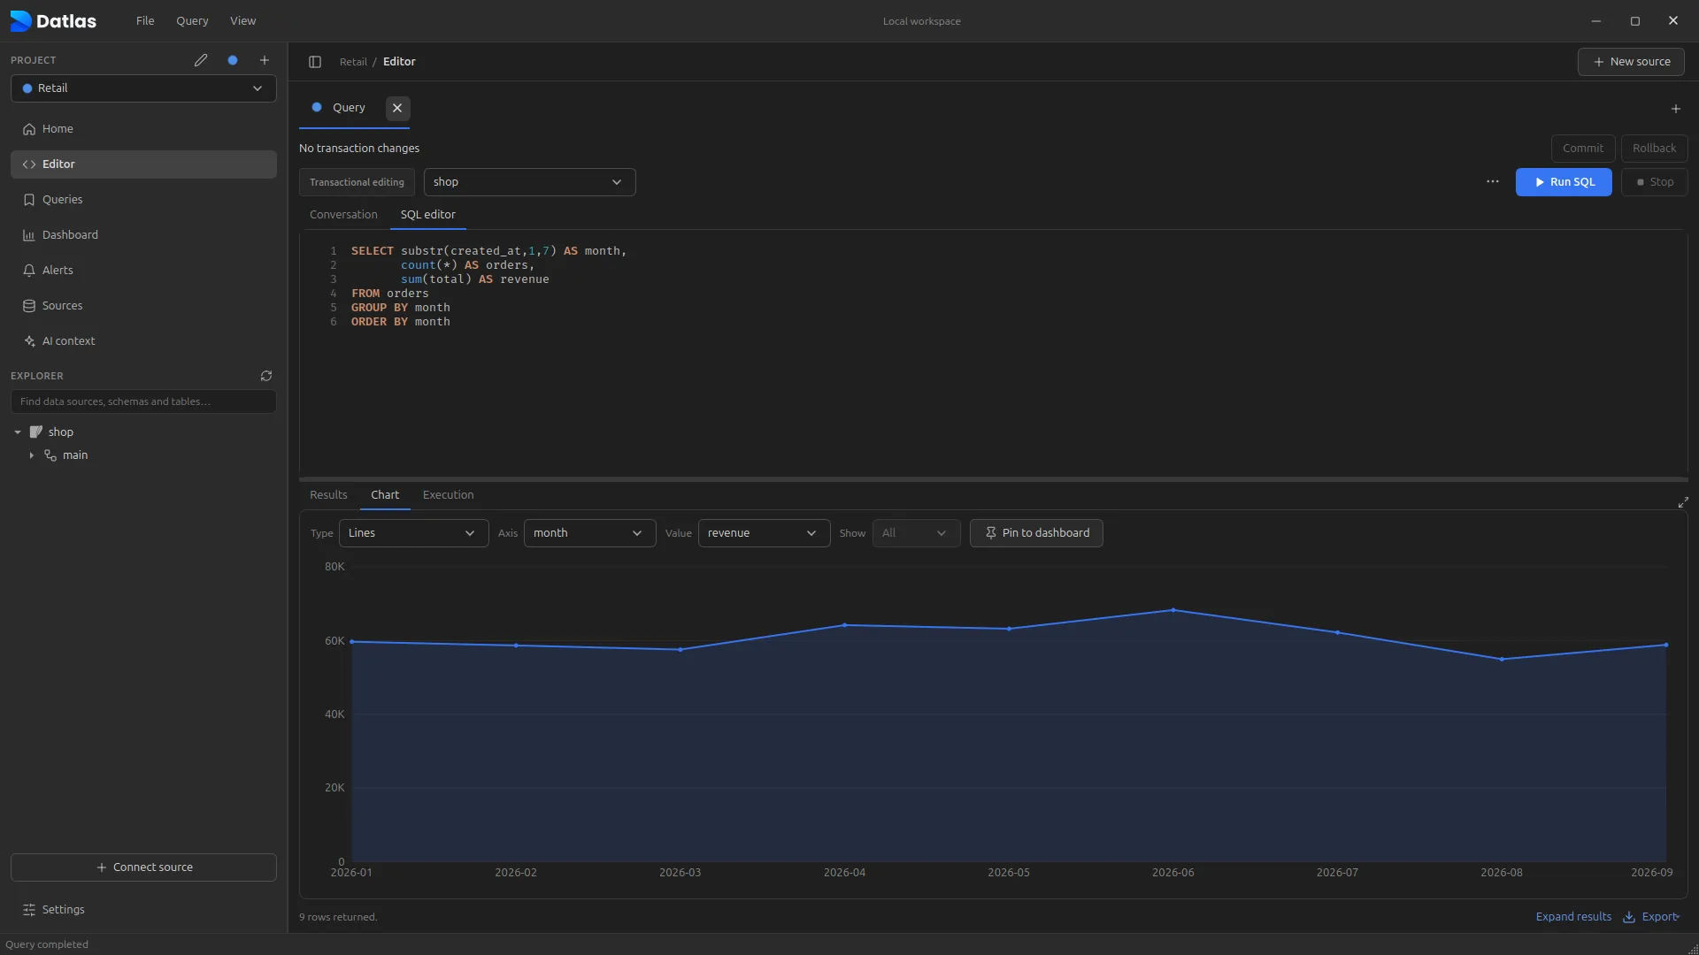Open the shop data source dropdown
This screenshot has height=955, width=1699.
(529, 182)
